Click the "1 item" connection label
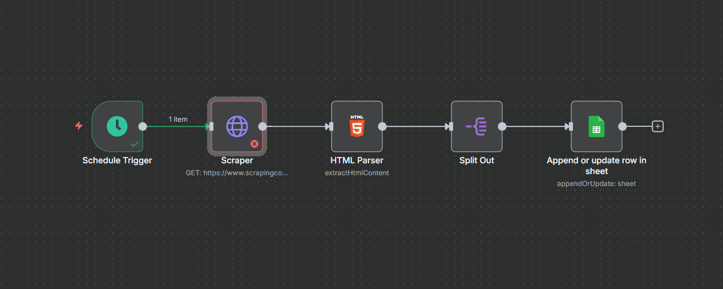 click(178, 119)
